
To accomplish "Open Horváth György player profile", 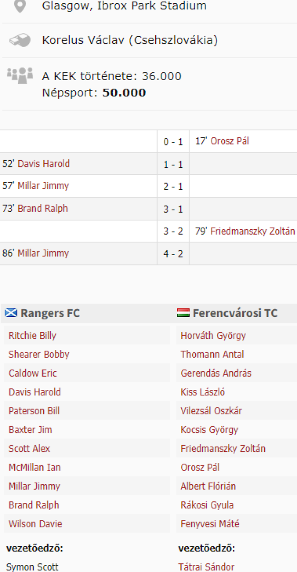I will click(213, 336).
